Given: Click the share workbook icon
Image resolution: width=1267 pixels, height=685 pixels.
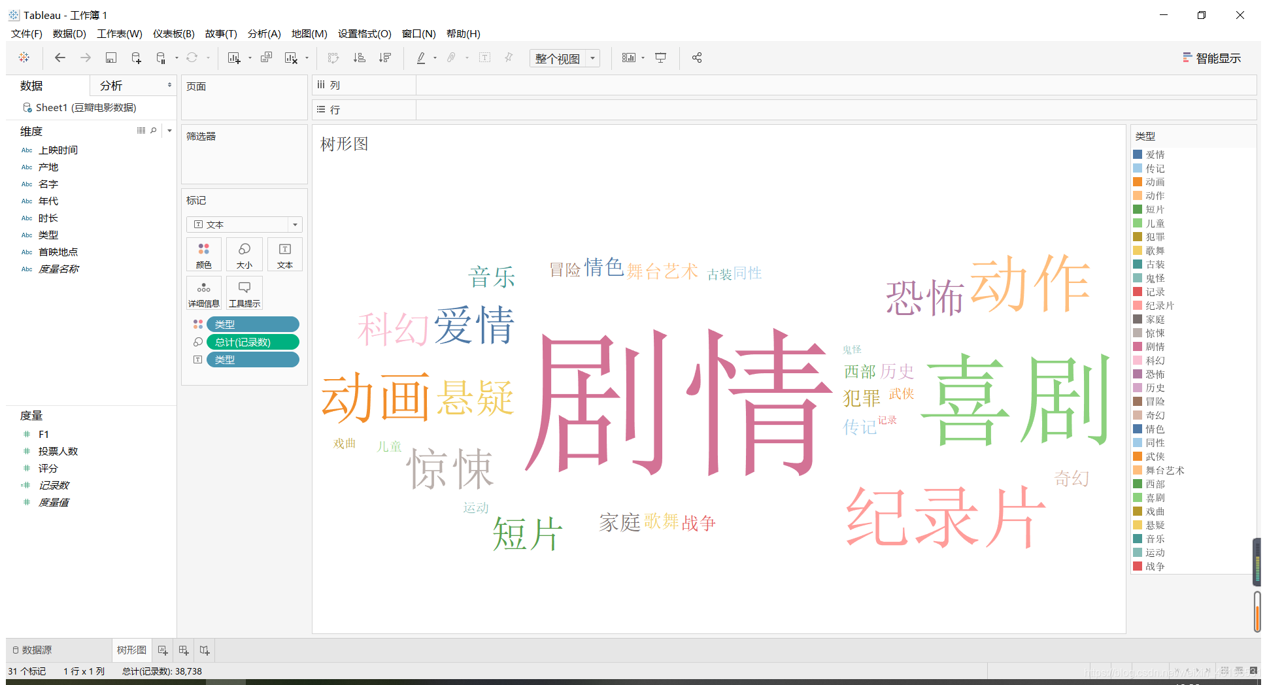Looking at the screenshot, I should click(697, 58).
